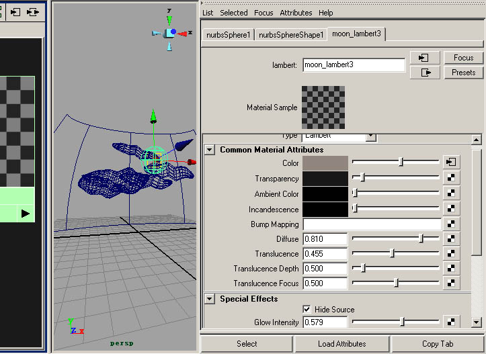Click the Translucence Depth value field
Viewport: 486px width, 354px height.
(x=325, y=269)
